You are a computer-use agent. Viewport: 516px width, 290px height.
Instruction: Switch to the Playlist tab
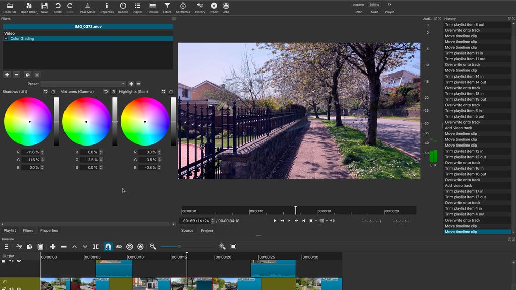click(10, 230)
